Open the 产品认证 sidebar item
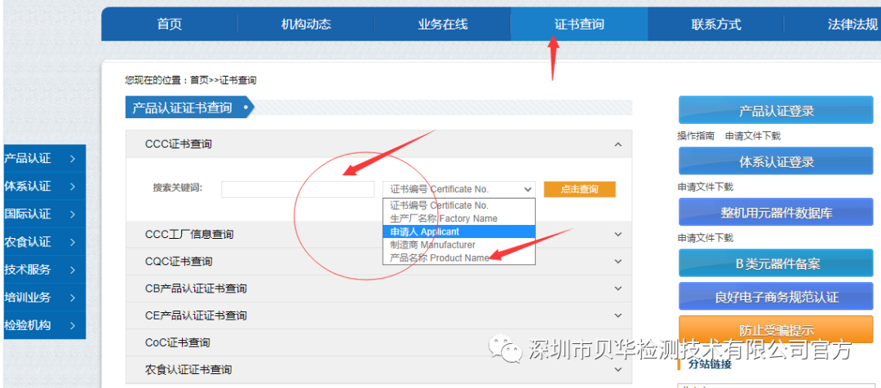The width and height of the screenshot is (881, 388). click(44, 158)
